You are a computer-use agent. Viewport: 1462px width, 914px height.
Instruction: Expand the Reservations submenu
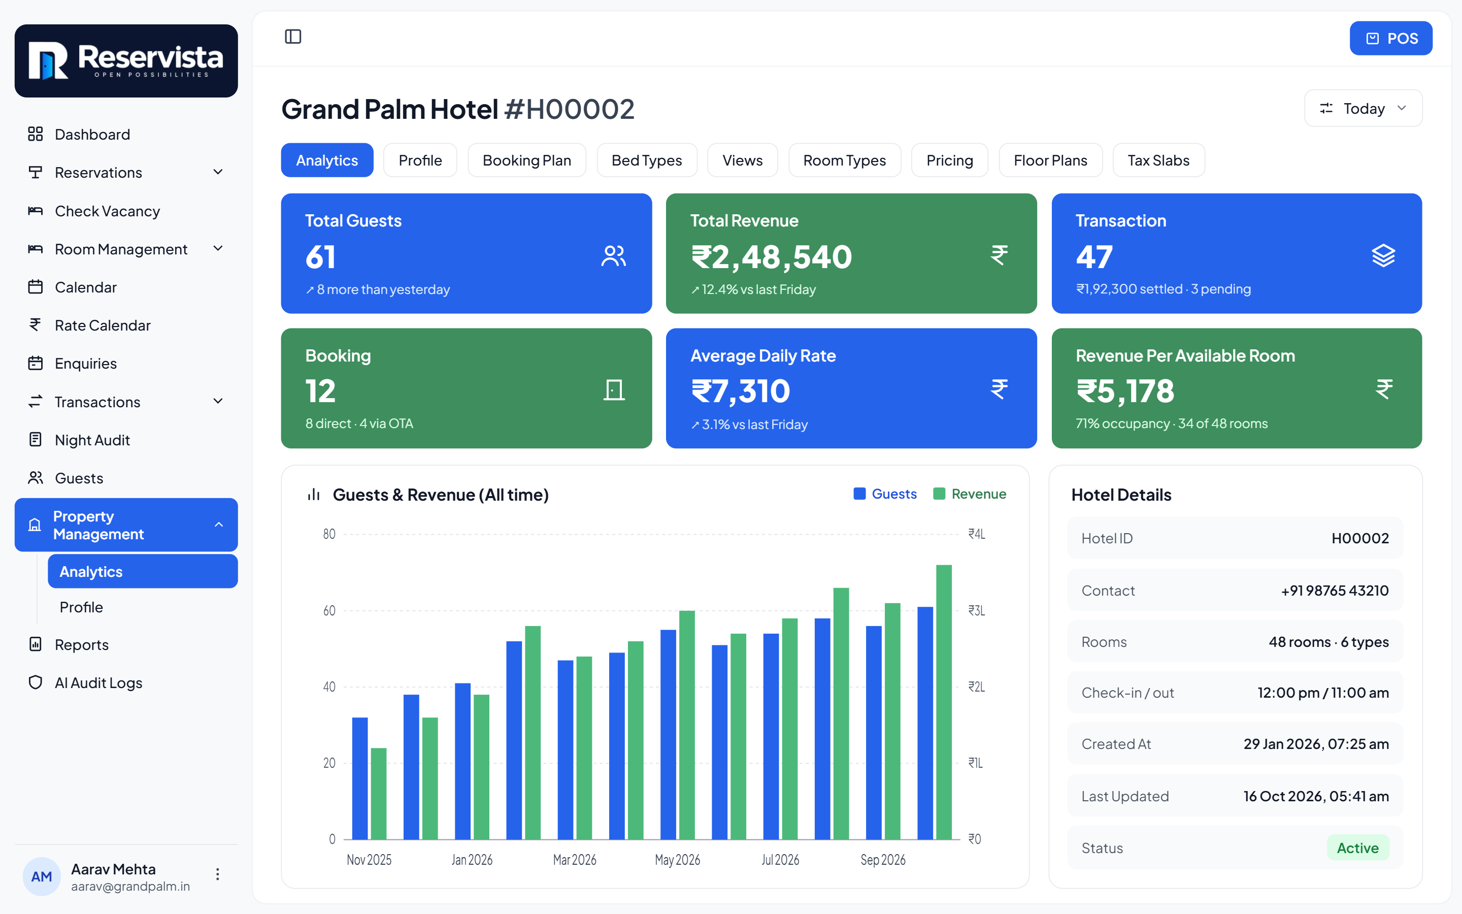coord(218,172)
